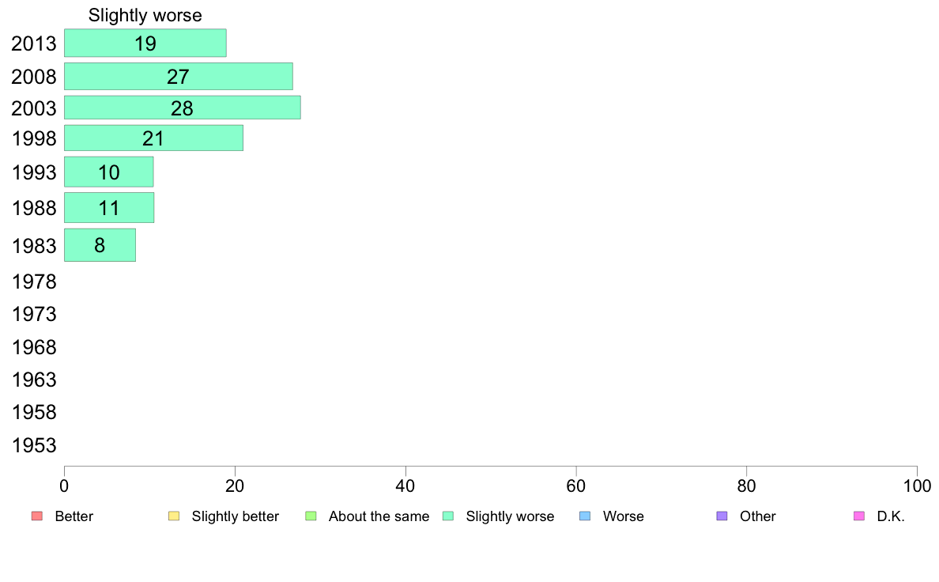Click the 2008 bar with value 27
This screenshot has width=939, height=582.
coord(179,77)
